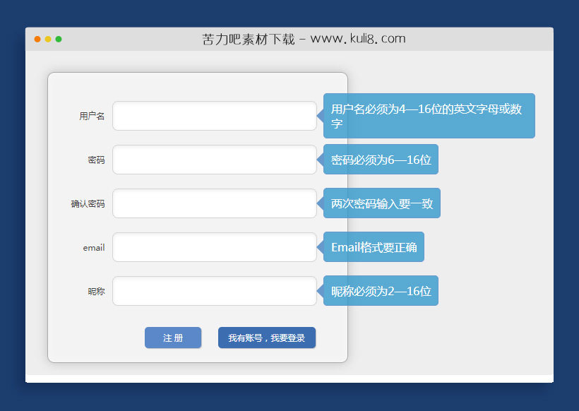The height and width of the screenshot is (411, 579).
Task: Click the Email格式要正确 hint bubble
Action: 374,247
